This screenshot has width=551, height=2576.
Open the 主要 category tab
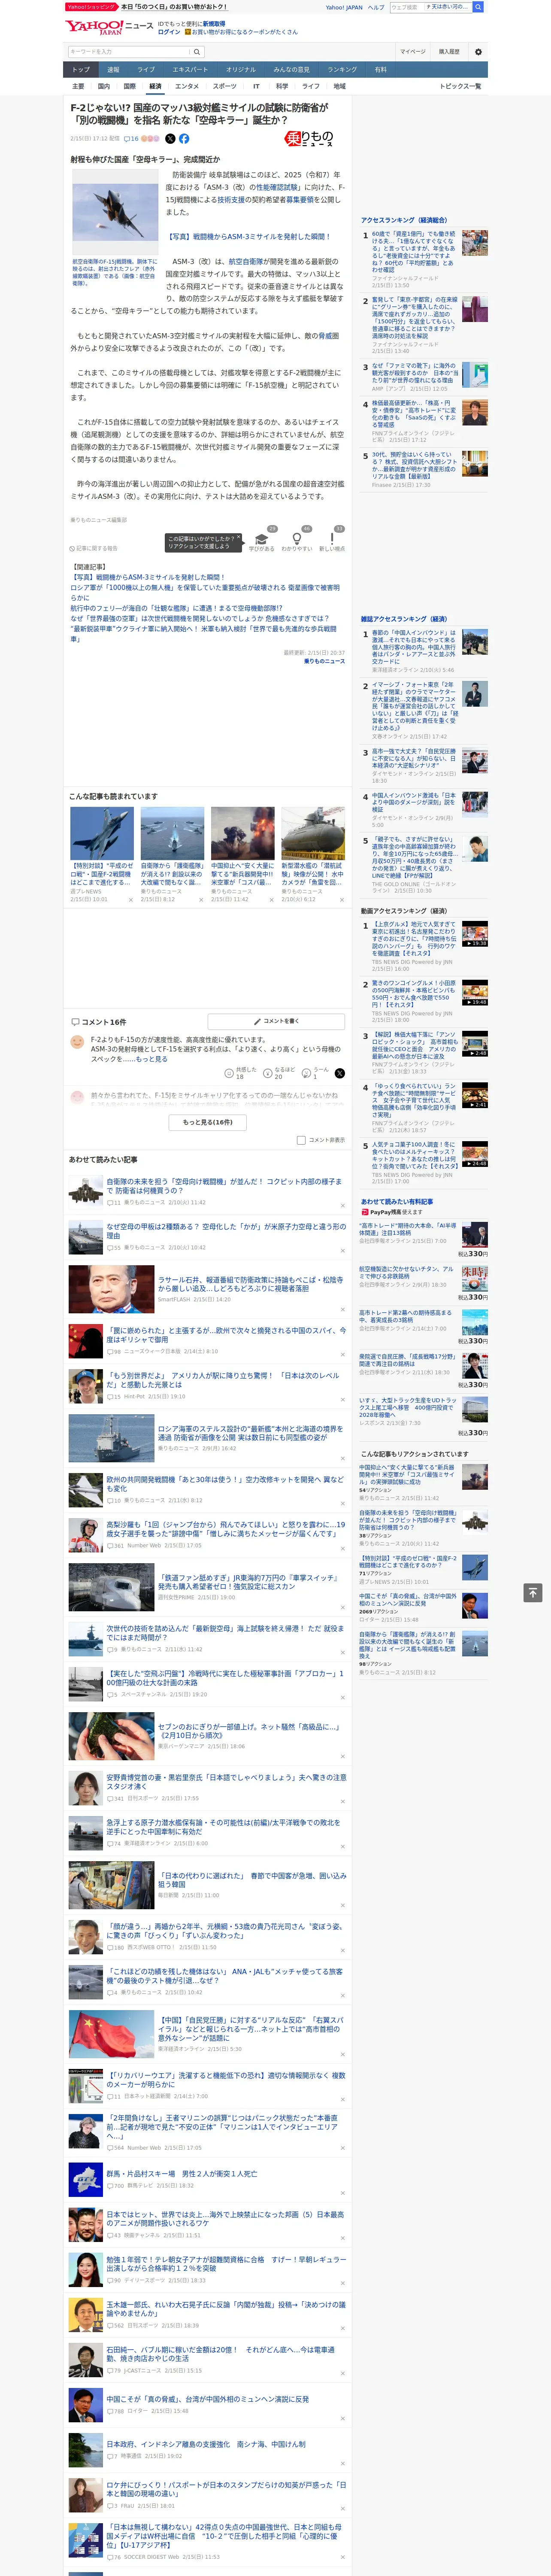(x=78, y=86)
